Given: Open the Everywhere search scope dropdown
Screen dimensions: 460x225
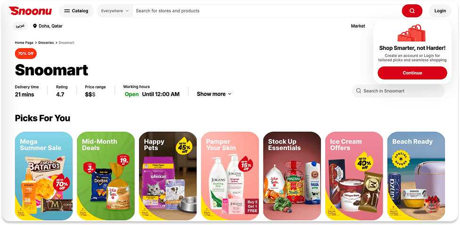Looking at the screenshot, I should [115, 11].
